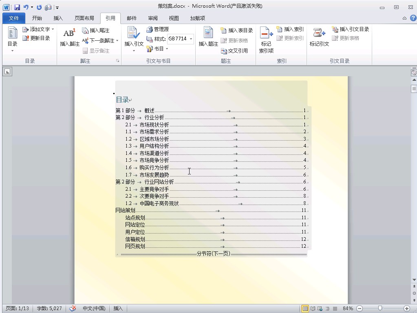Click Update Table (更新目录) button

pyautogui.click(x=37, y=38)
